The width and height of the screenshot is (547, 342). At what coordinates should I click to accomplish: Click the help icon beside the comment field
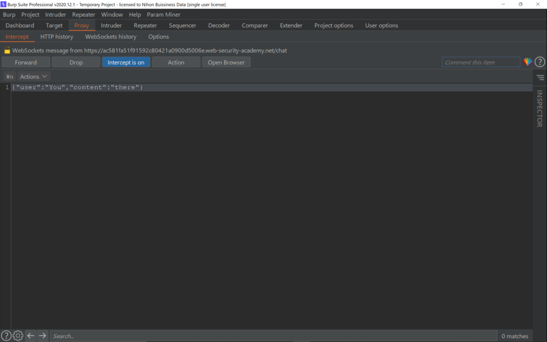click(x=540, y=62)
